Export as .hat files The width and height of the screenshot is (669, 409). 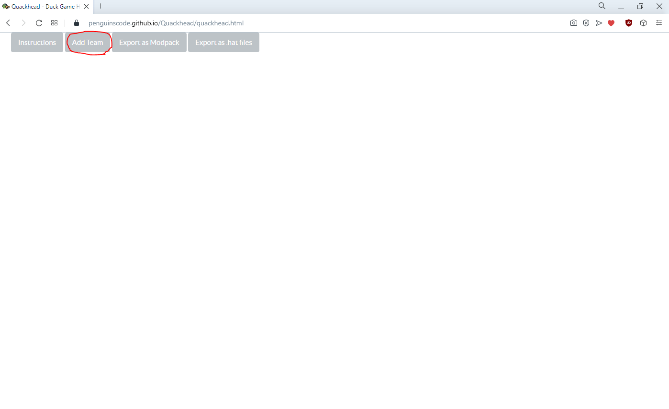223,43
